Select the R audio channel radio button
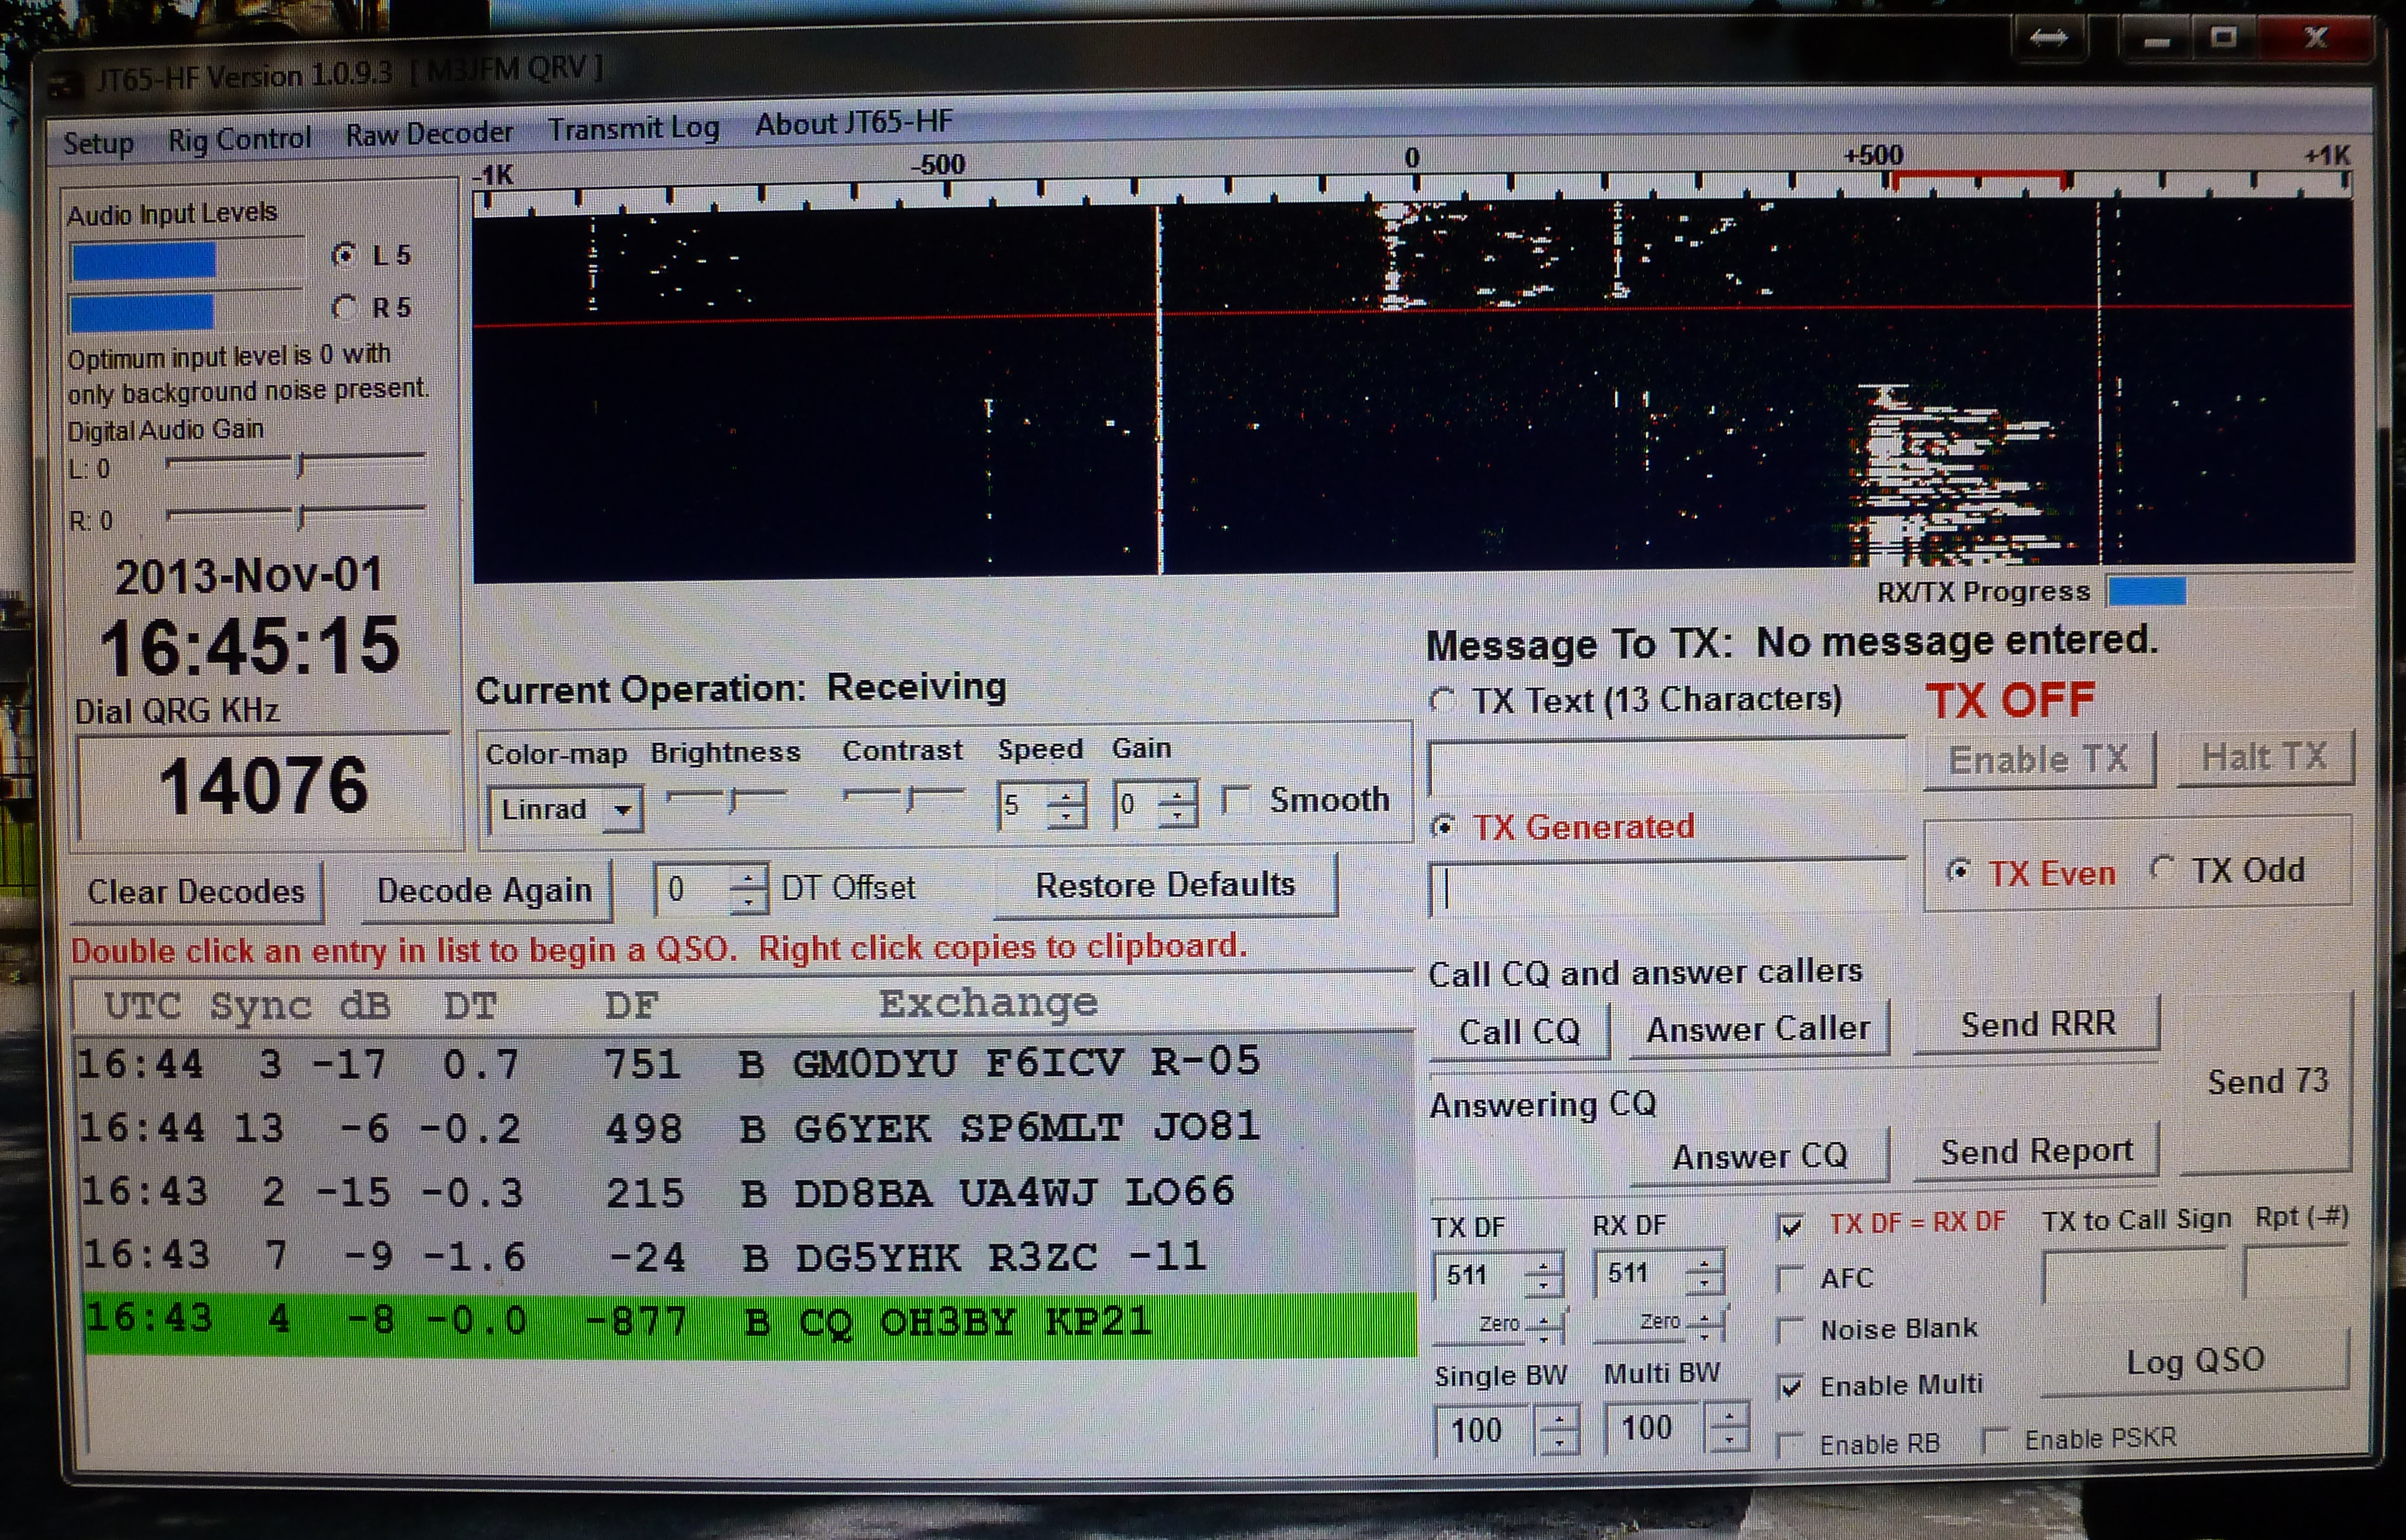The height and width of the screenshot is (1540, 2406). click(345, 307)
